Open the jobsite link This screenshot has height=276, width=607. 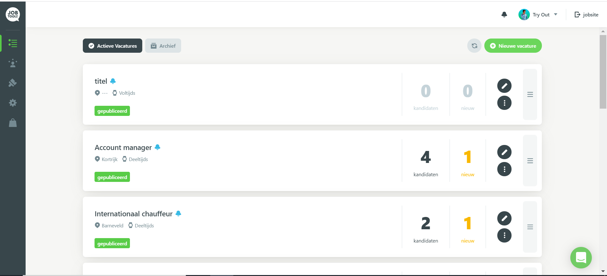click(586, 15)
